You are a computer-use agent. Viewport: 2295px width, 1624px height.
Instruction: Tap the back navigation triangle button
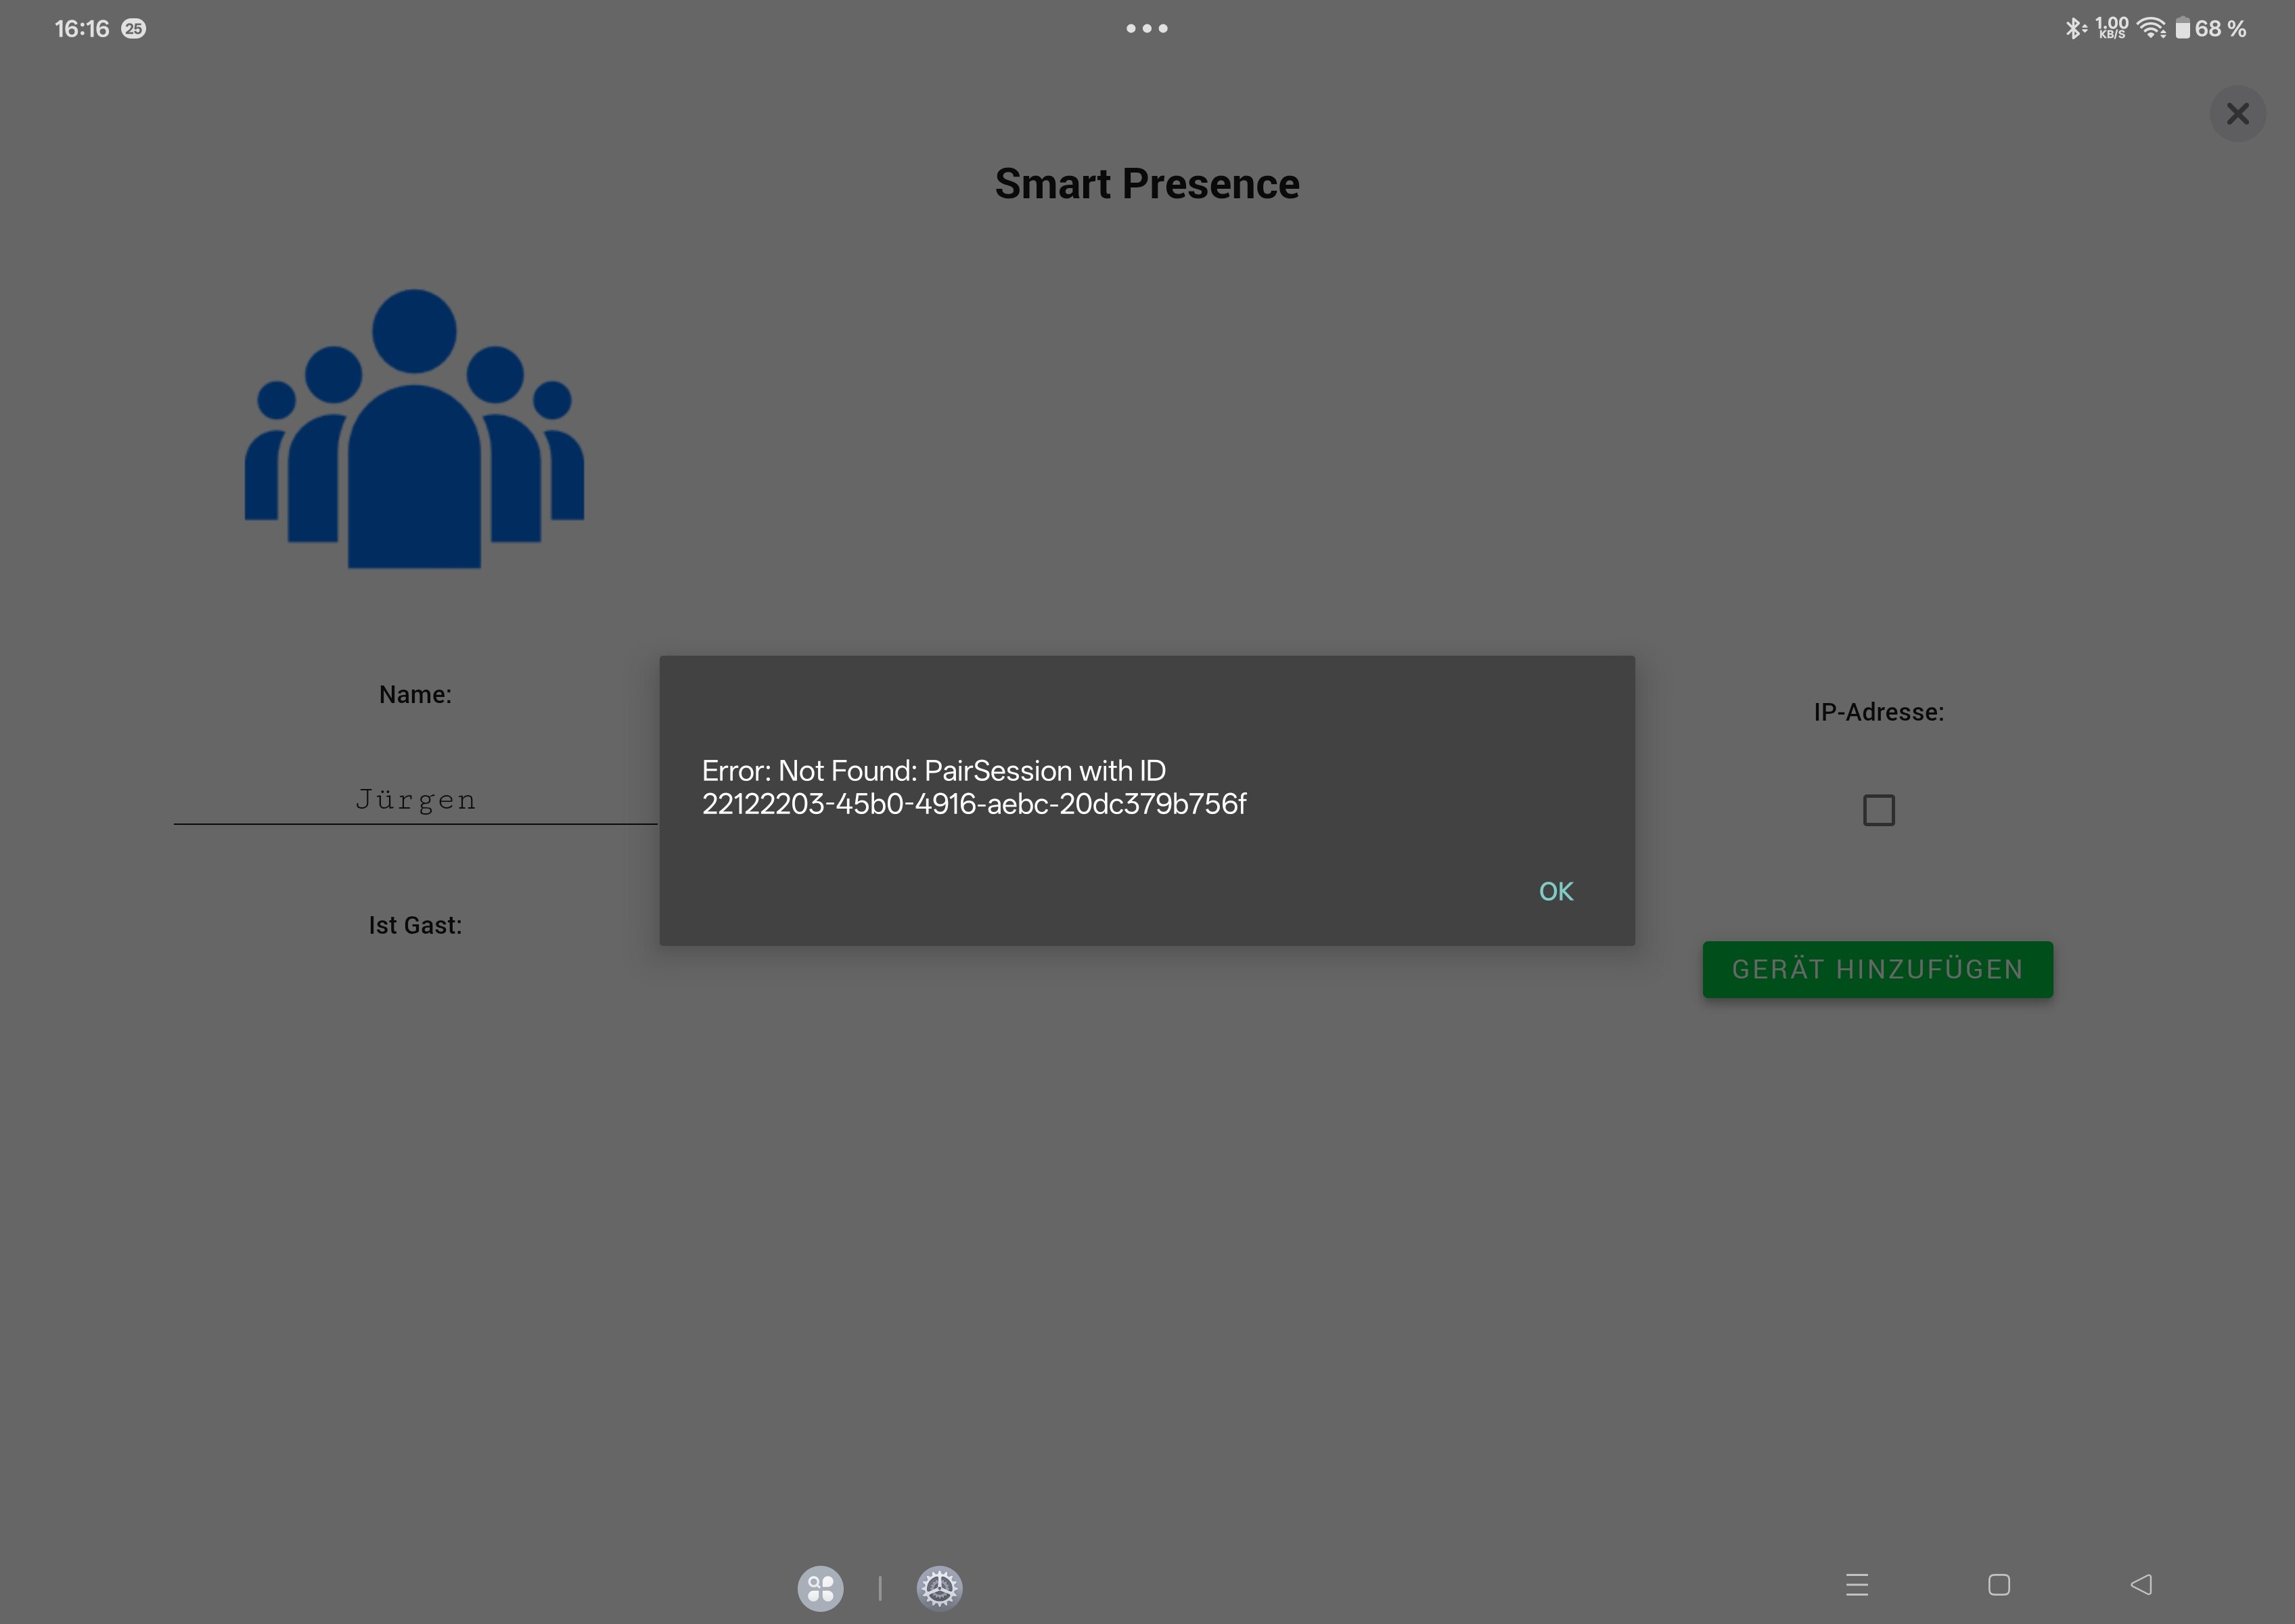(x=2141, y=1585)
